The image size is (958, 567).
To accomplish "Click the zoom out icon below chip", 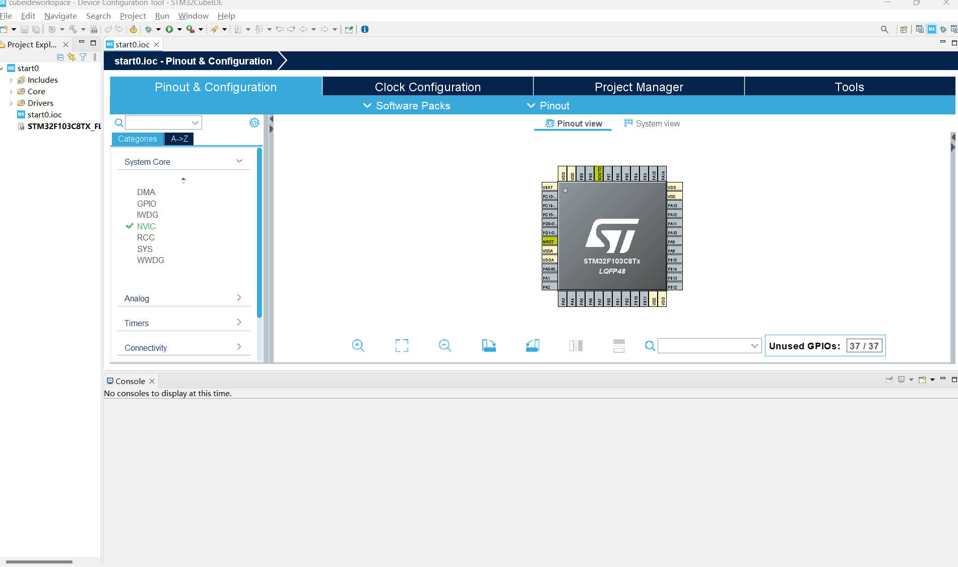I will (445, 345).
